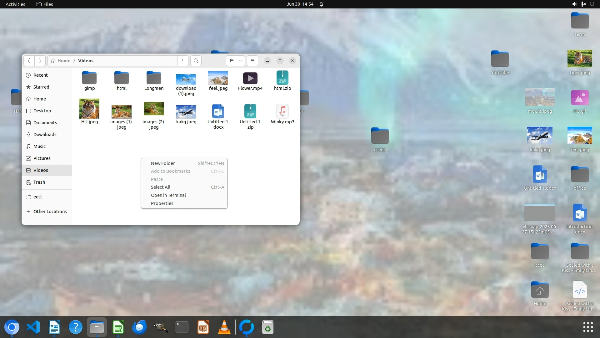This screenshot has height=338, width=600.
Task: Click the search icon in Files toolbar
Action: tap(196, 61)
